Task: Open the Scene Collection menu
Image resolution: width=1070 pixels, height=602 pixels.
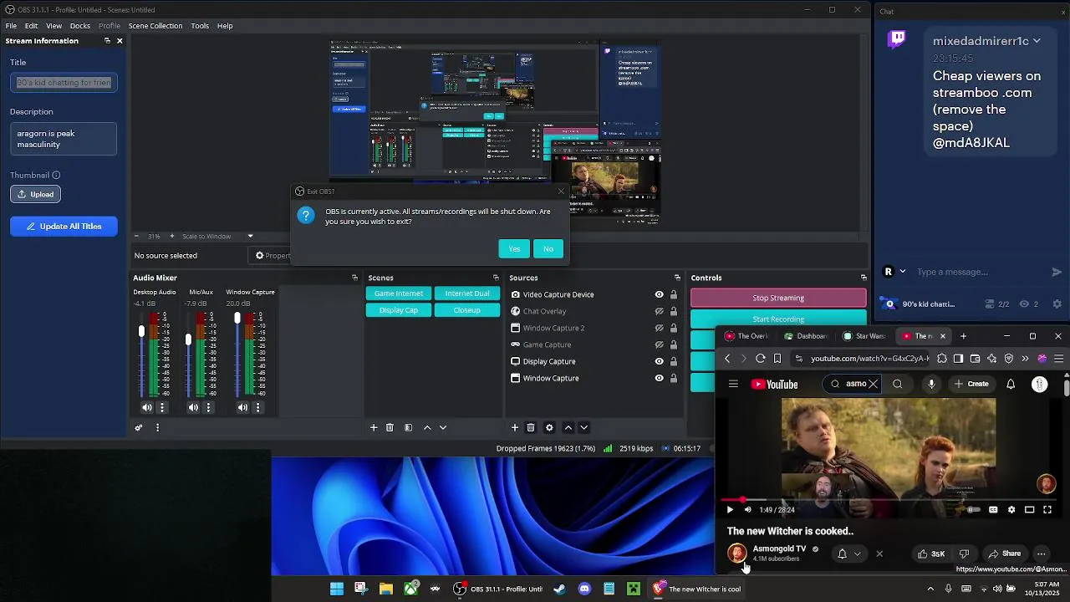Action: pyautogui.click(x=155, y=26)
